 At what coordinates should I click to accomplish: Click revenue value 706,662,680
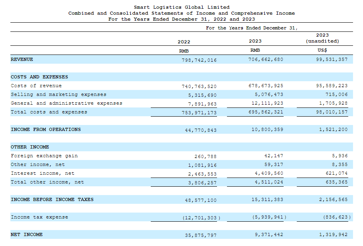(266, 59)
